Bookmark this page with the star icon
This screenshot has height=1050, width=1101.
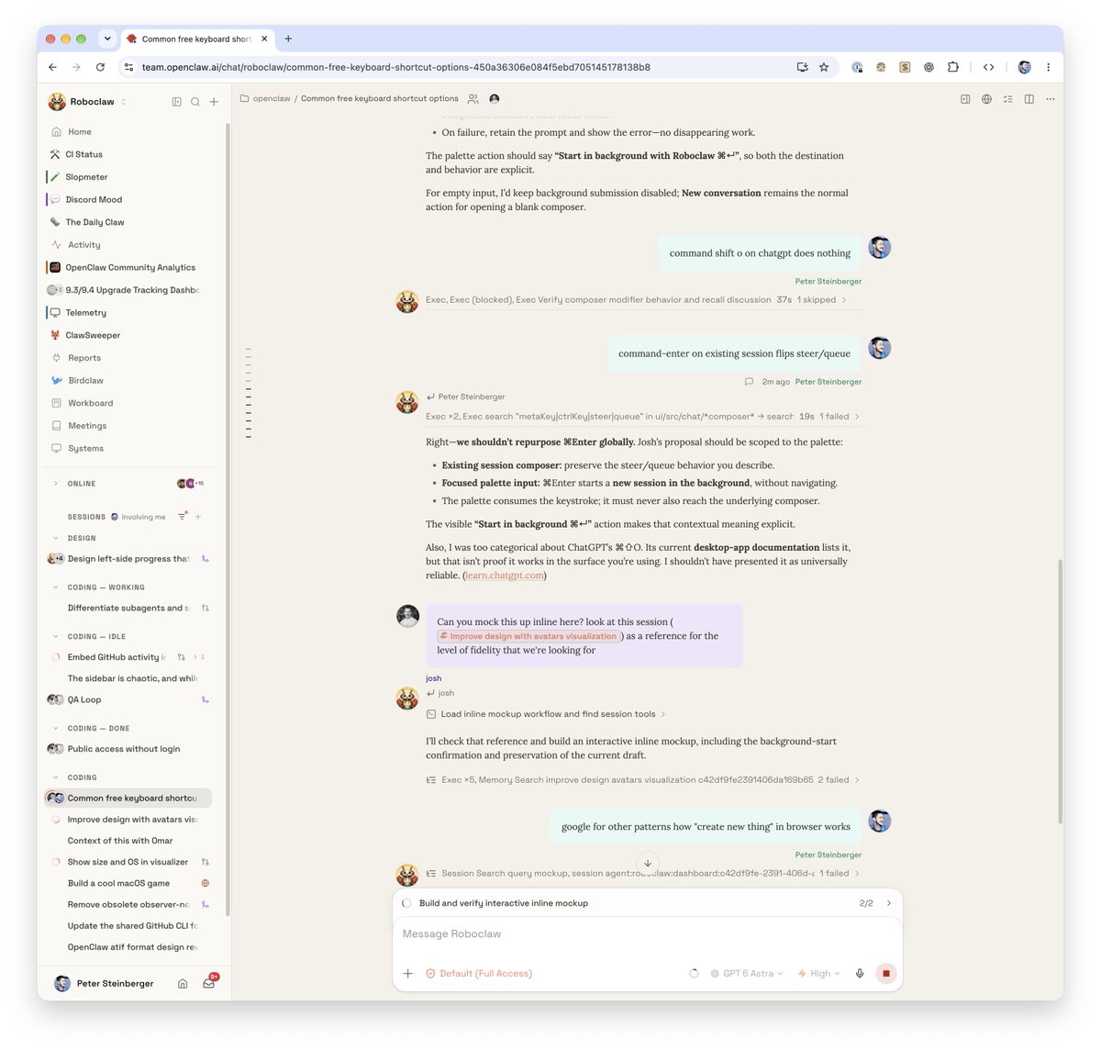pyautogui.click(x=824, y=67)
